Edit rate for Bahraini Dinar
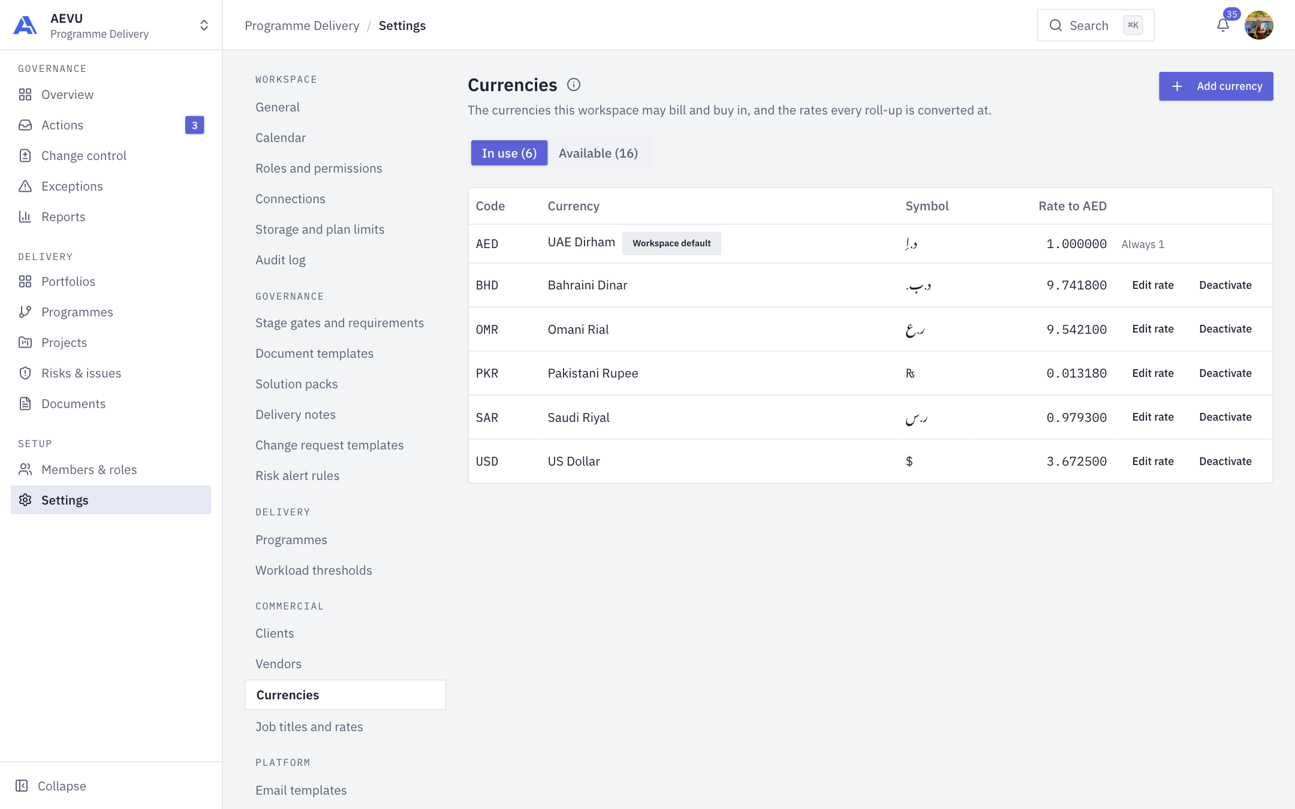The image size is (1295, 809). click(x=1153, y=285)
